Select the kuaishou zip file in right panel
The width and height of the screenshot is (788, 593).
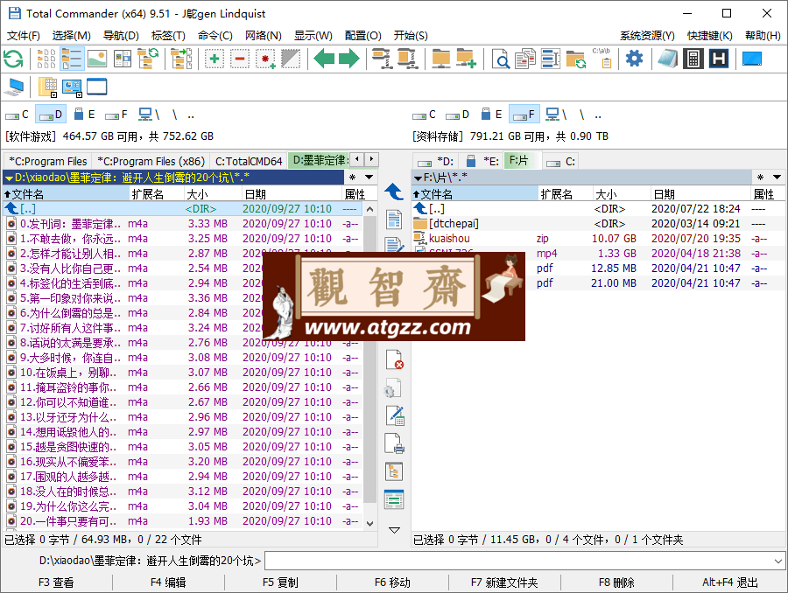click(x=598, y=239)
